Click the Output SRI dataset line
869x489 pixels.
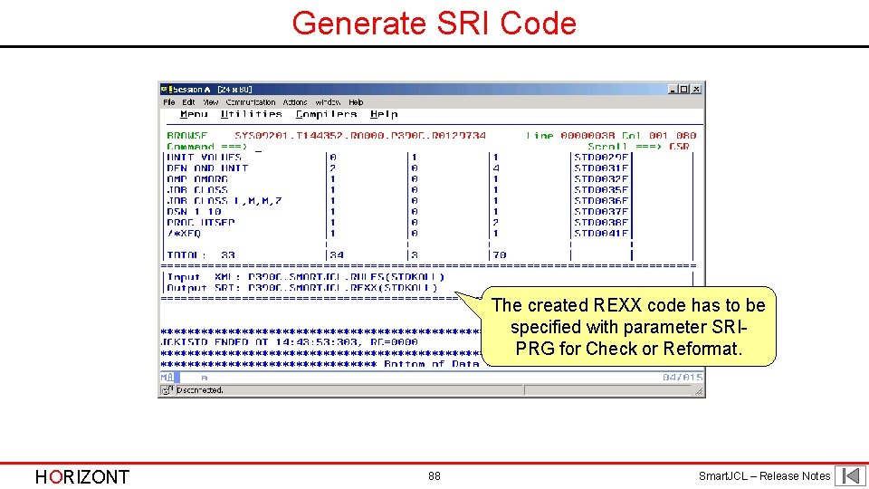pos(302,288)
